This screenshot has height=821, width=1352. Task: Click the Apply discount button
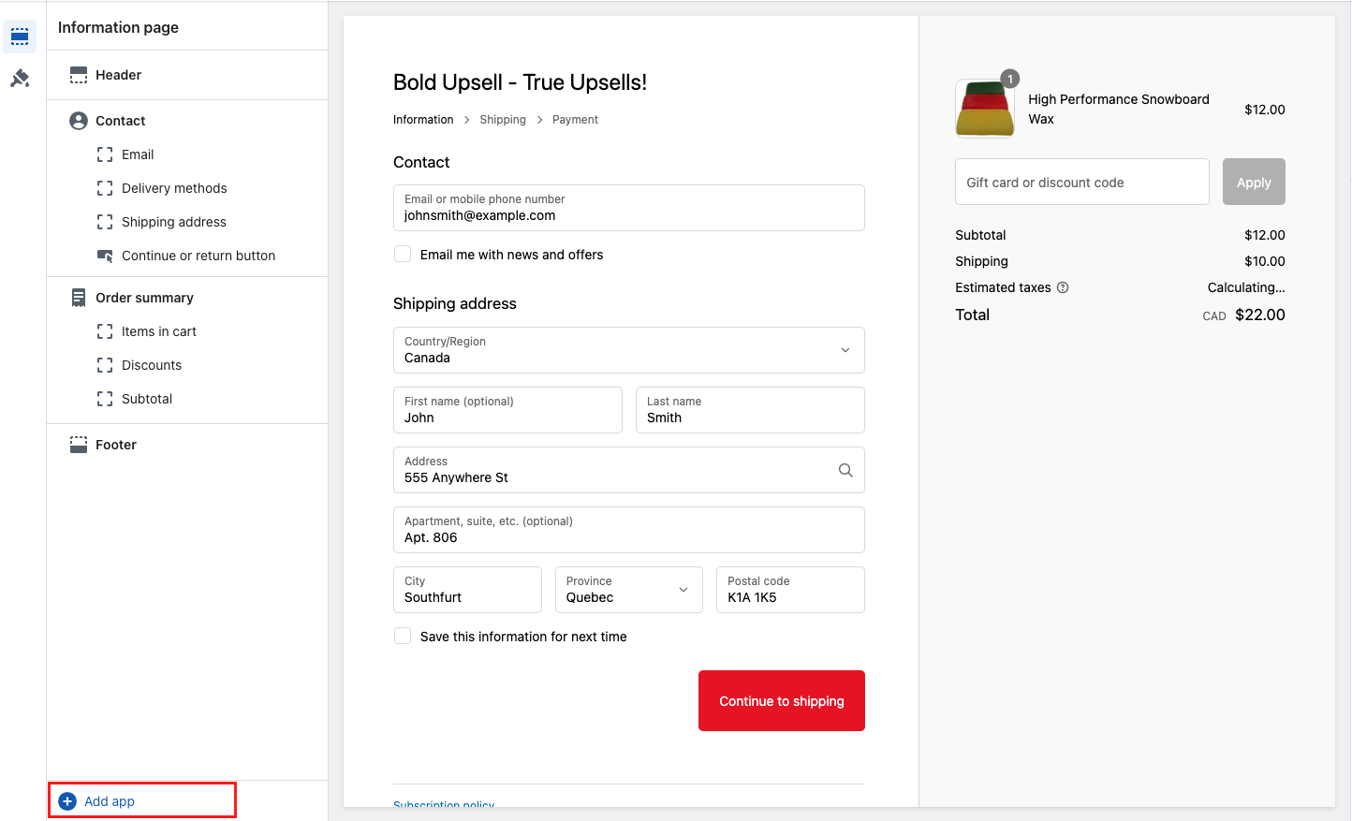click(1254, 182)
